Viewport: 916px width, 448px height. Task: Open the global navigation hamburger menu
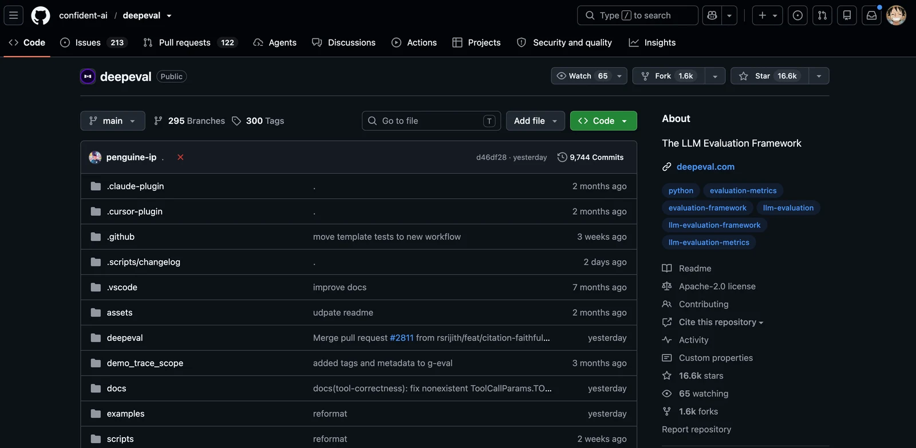pyautogui.click(x=14, y=15)
